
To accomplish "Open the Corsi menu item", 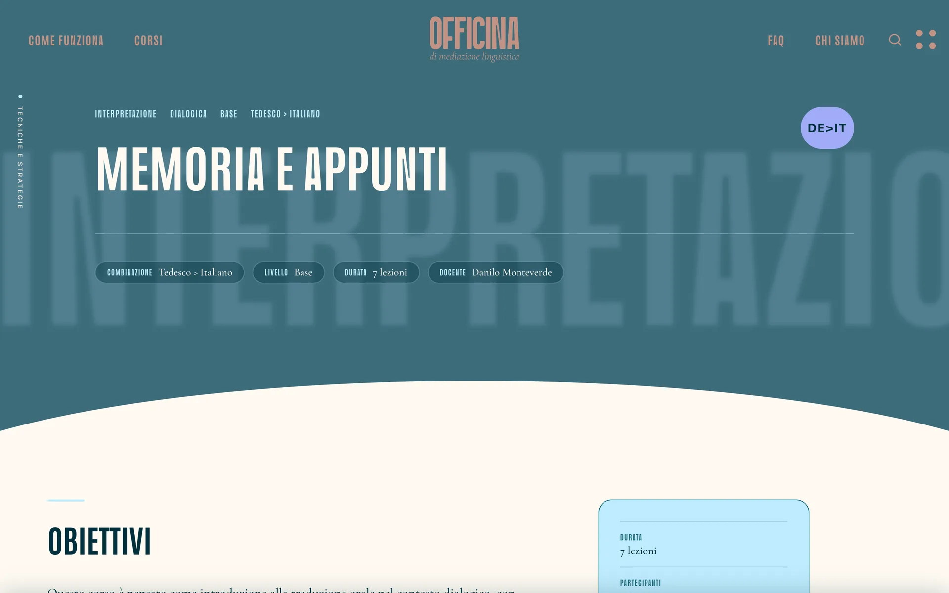I will (x=148, y=41).
